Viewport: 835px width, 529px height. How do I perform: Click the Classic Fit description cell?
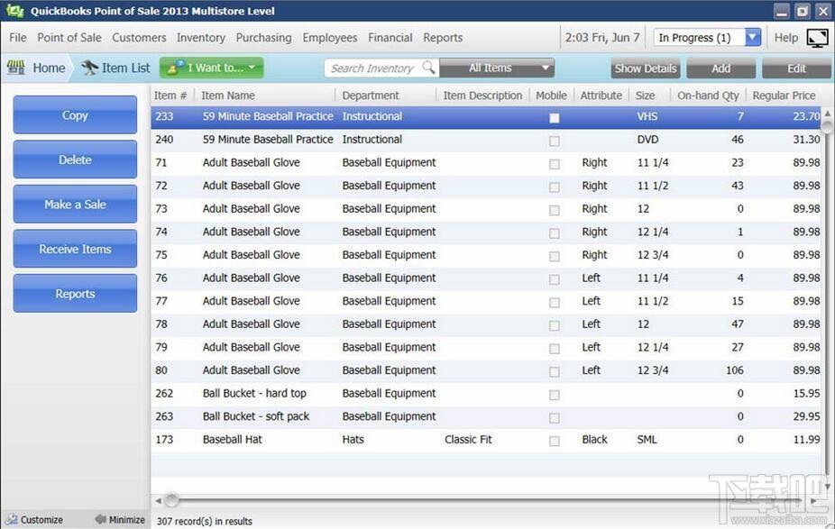468,440
